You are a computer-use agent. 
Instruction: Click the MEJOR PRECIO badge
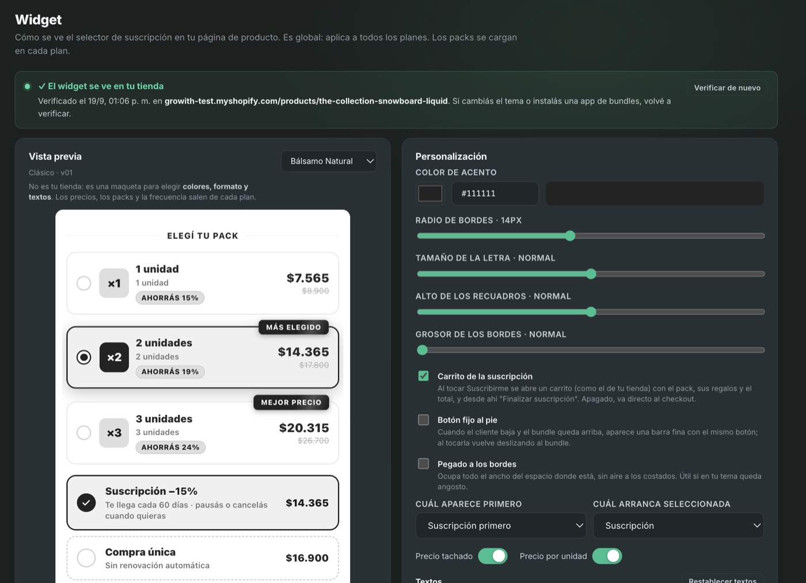[x=291, y=402]
